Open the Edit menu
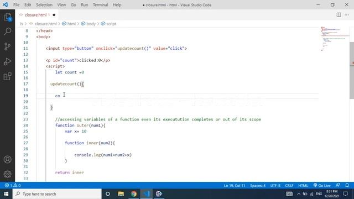The image size is (354, 199). click(x=28, y=5)
